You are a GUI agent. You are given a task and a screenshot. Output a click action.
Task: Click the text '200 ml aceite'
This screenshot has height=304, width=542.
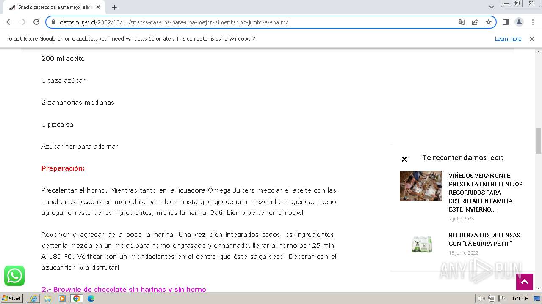click(x=63, y=59)
